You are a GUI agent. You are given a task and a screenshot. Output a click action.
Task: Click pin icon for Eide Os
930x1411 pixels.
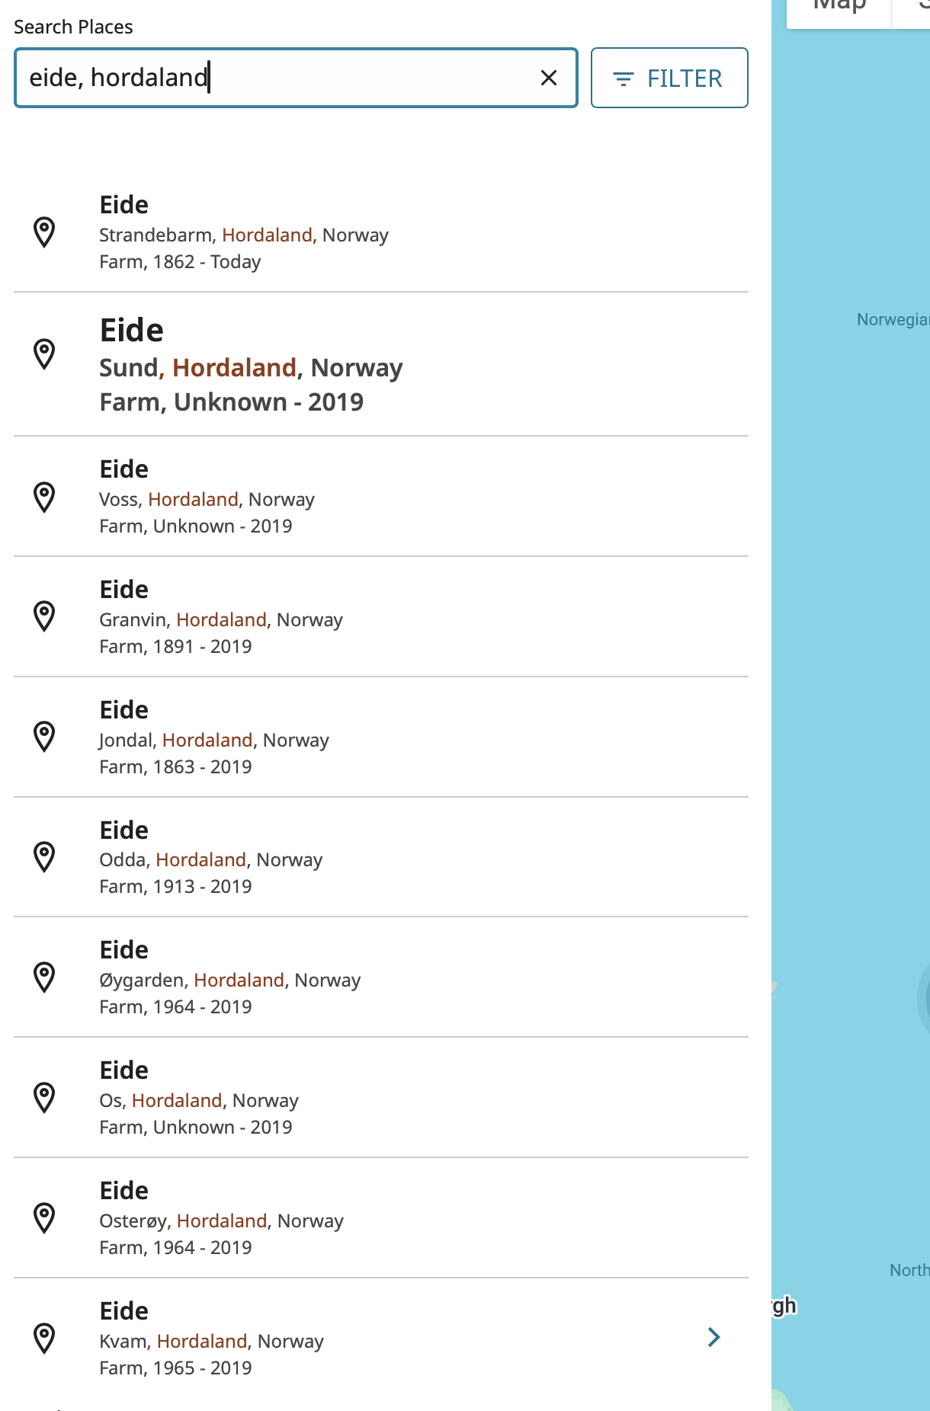[45, 1098]
